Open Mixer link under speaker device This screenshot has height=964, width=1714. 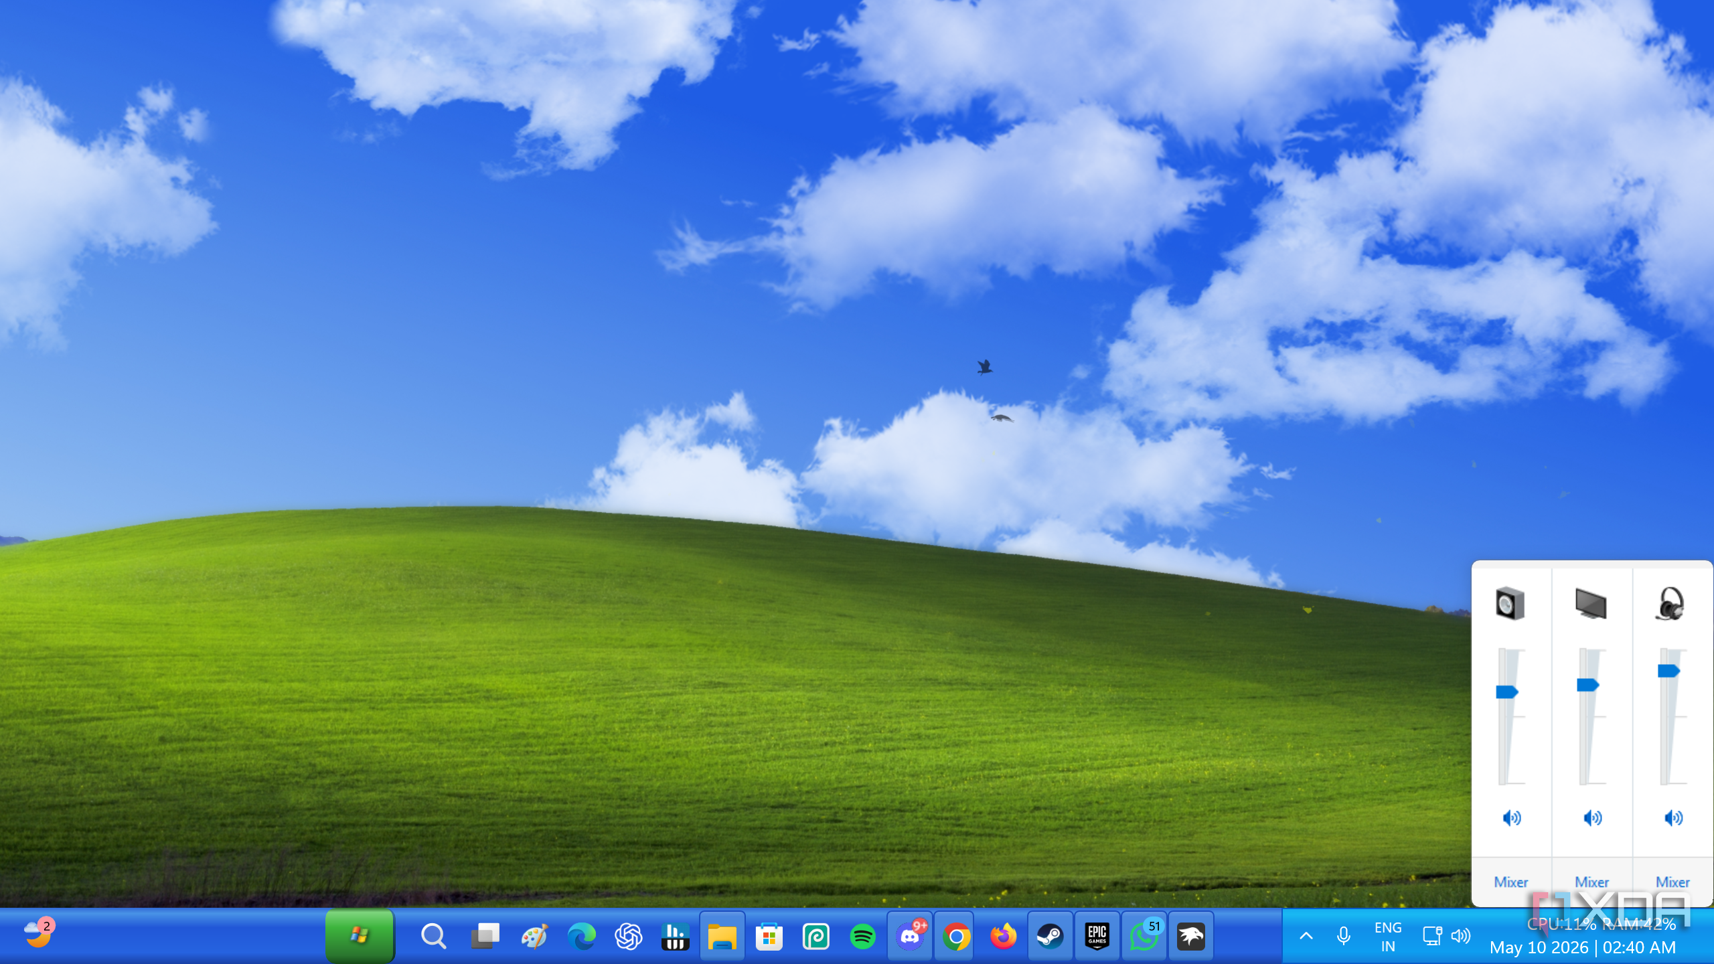tap(1511, 882)
